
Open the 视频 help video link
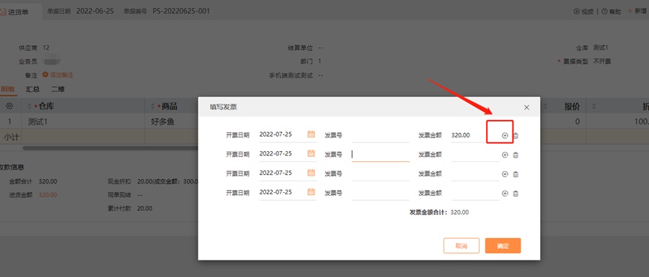(x=584, y=12)
